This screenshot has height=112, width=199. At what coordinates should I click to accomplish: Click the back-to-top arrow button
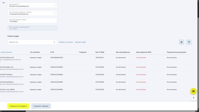(x=193, y=98)
